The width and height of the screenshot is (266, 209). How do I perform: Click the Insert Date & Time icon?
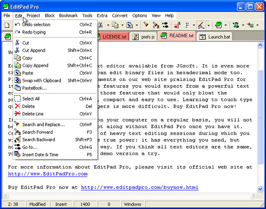click(x=17, y=155)
